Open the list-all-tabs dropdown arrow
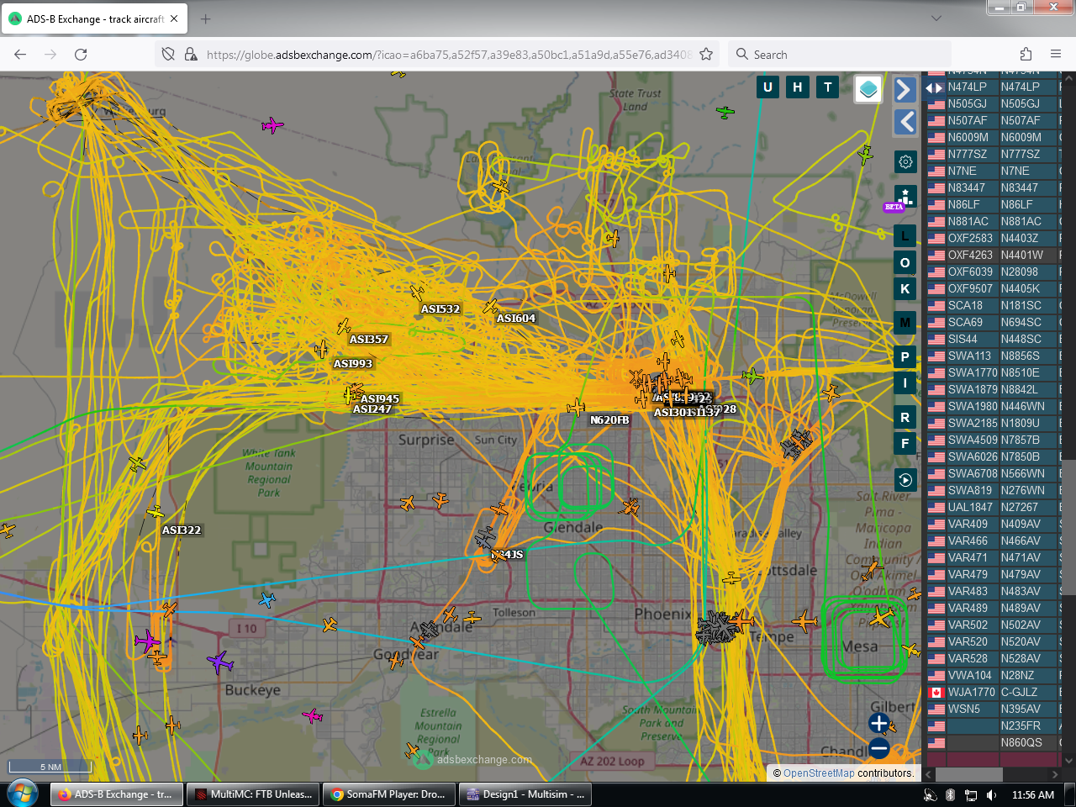 point(936,18)
